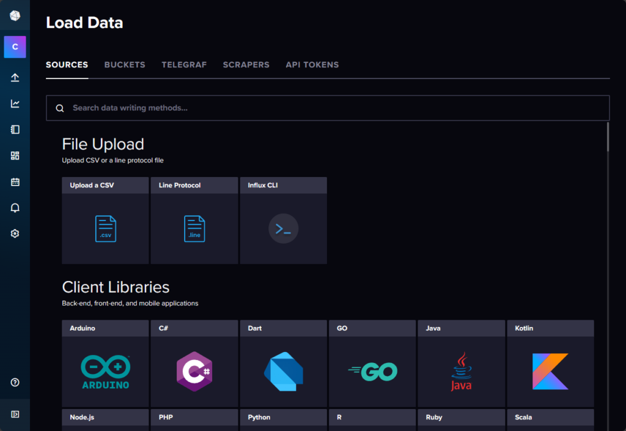Select the Upload Data sidebar icon
Image resolution: width=626 pixels, height=431 pixels.
pos(15,78)
